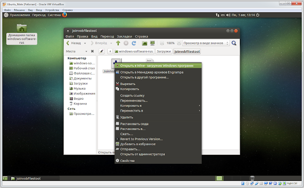Viewport: 304px width, 188px height.
Task: Open the Вид menu in file manager
Action: pyautogui.click(x=94, y=37)
